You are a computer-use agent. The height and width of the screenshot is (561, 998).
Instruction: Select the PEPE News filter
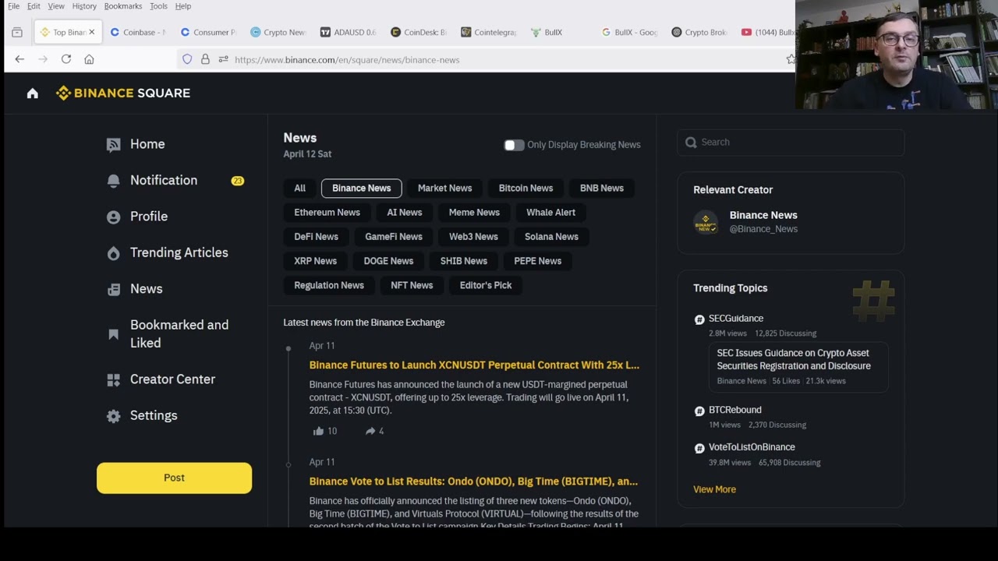(x=538, y=261)
